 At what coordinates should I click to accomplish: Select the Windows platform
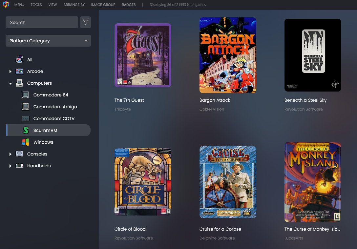tap(43, 142)
